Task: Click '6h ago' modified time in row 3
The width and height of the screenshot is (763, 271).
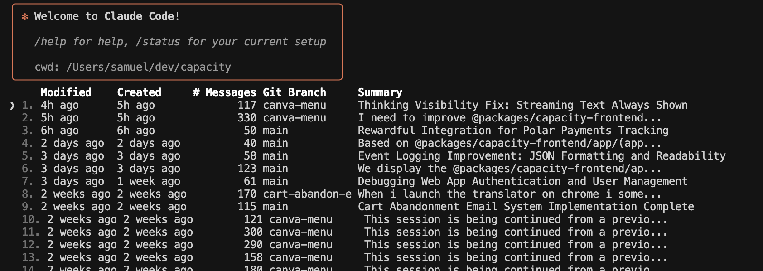Action: point(59,131)
